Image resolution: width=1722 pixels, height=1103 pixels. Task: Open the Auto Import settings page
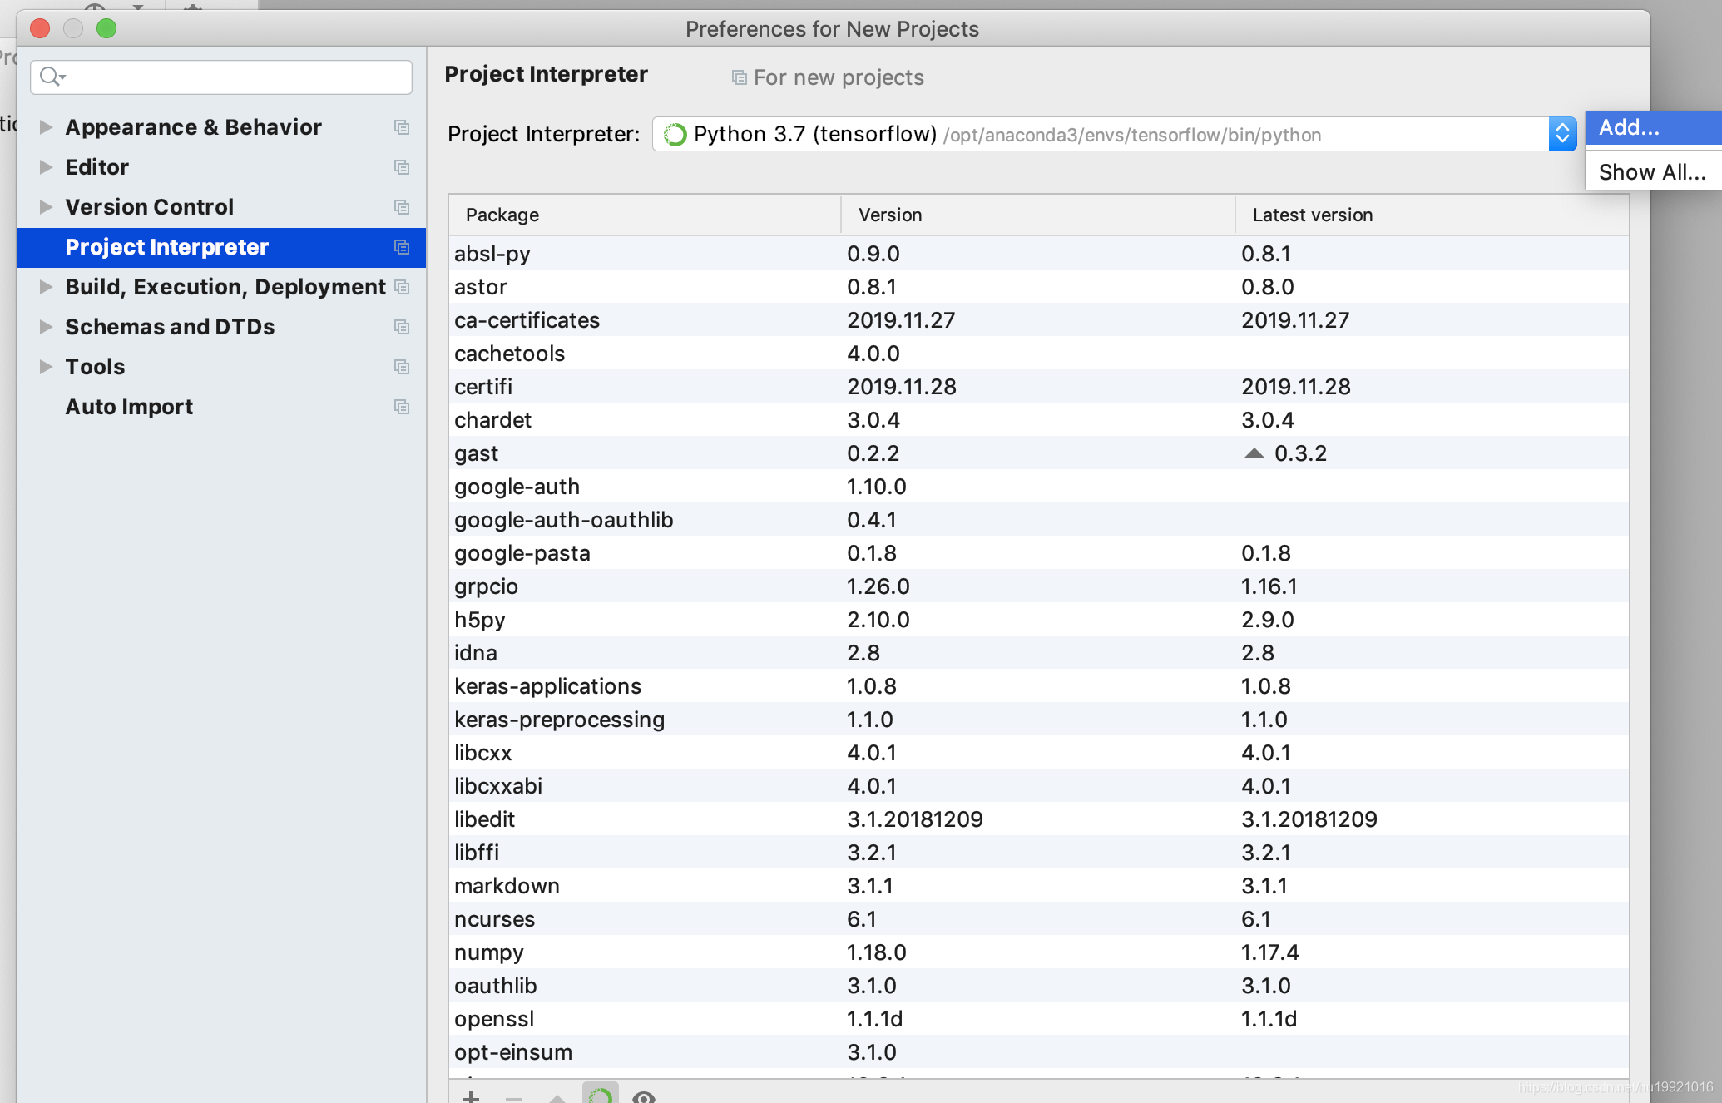click(129, 407)
